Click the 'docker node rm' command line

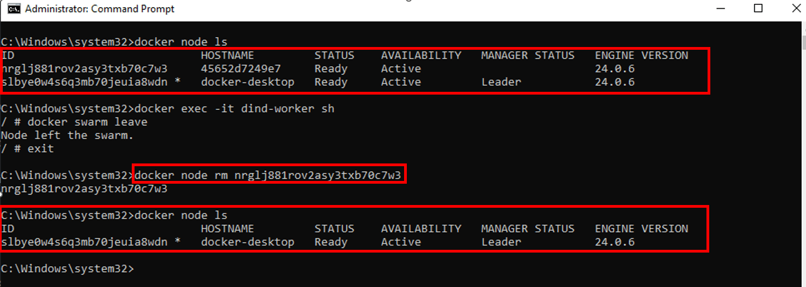coord(268,175)
